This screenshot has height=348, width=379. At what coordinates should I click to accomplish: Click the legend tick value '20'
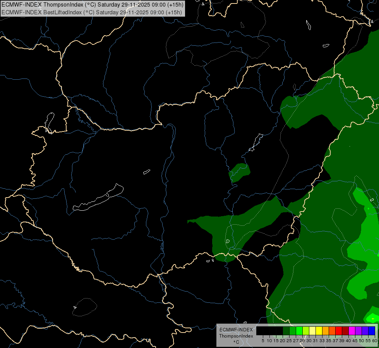pyautogui.click(x=283, y=341)
